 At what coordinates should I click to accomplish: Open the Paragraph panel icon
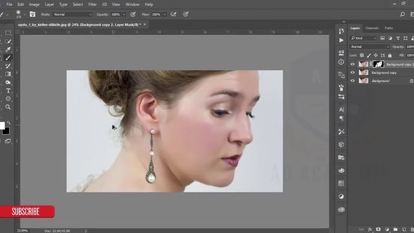[341, 118]
